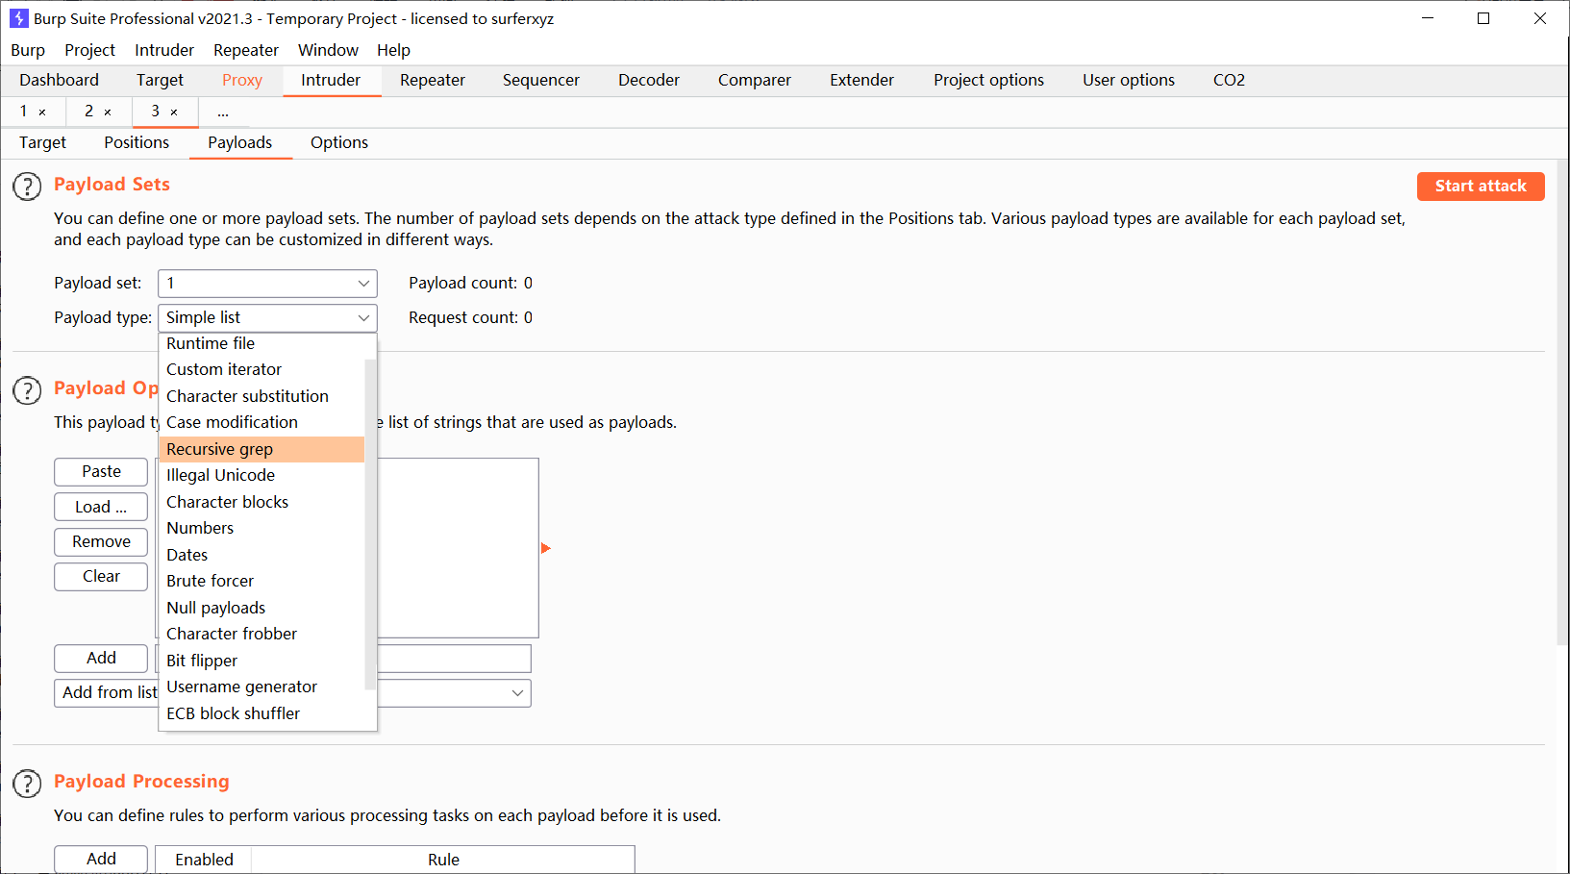
Task: Select Custom iterator payload type
Action: coord(262,369)
